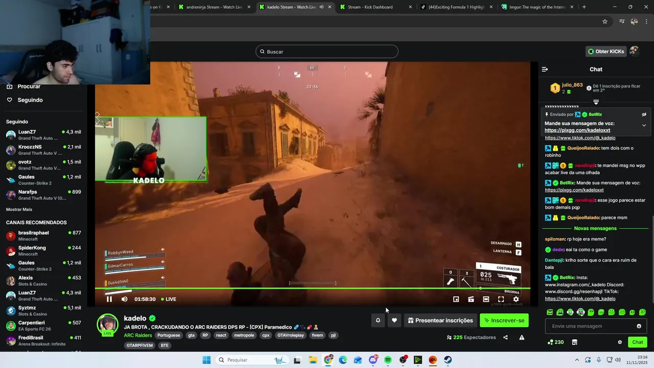Viewport: 654px width, 368px height.
Task: View the 230 channel points balance
Action: tap(555, 342)
